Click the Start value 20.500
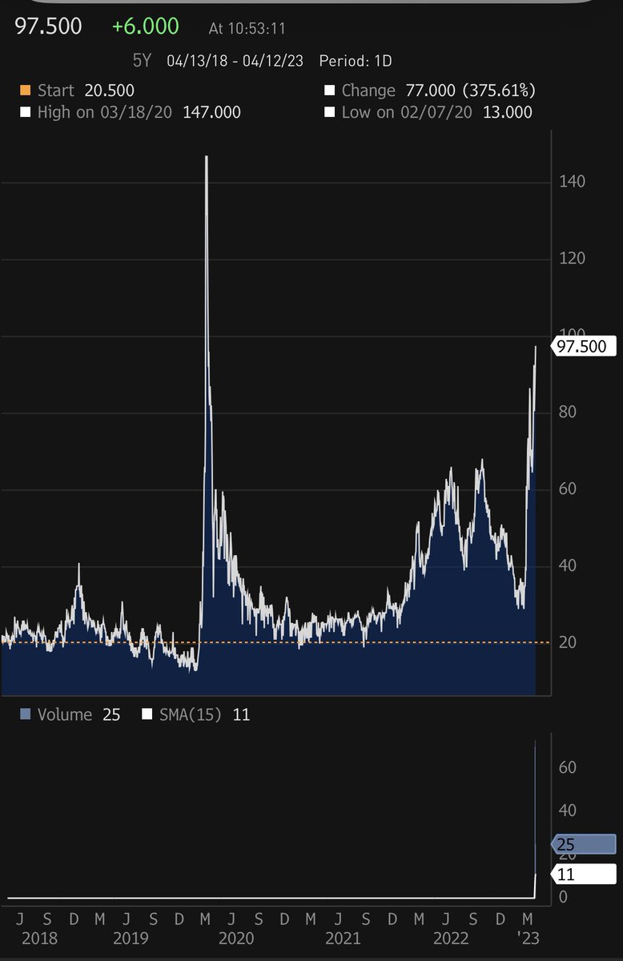This screenshot has height=961, width=623. pyautogui.click(x=109, y=90)
